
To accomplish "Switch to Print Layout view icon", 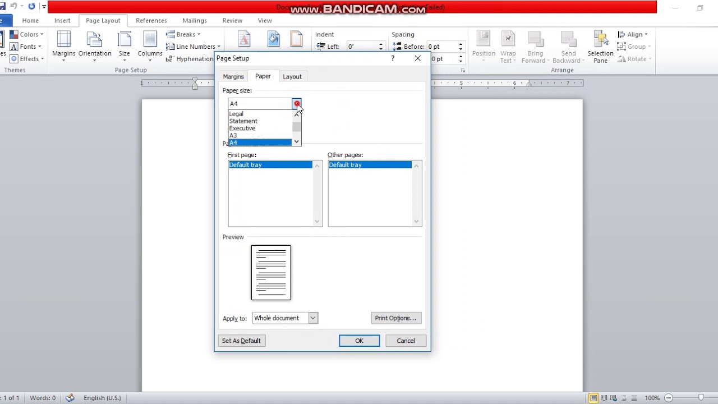I will point(593,398).
